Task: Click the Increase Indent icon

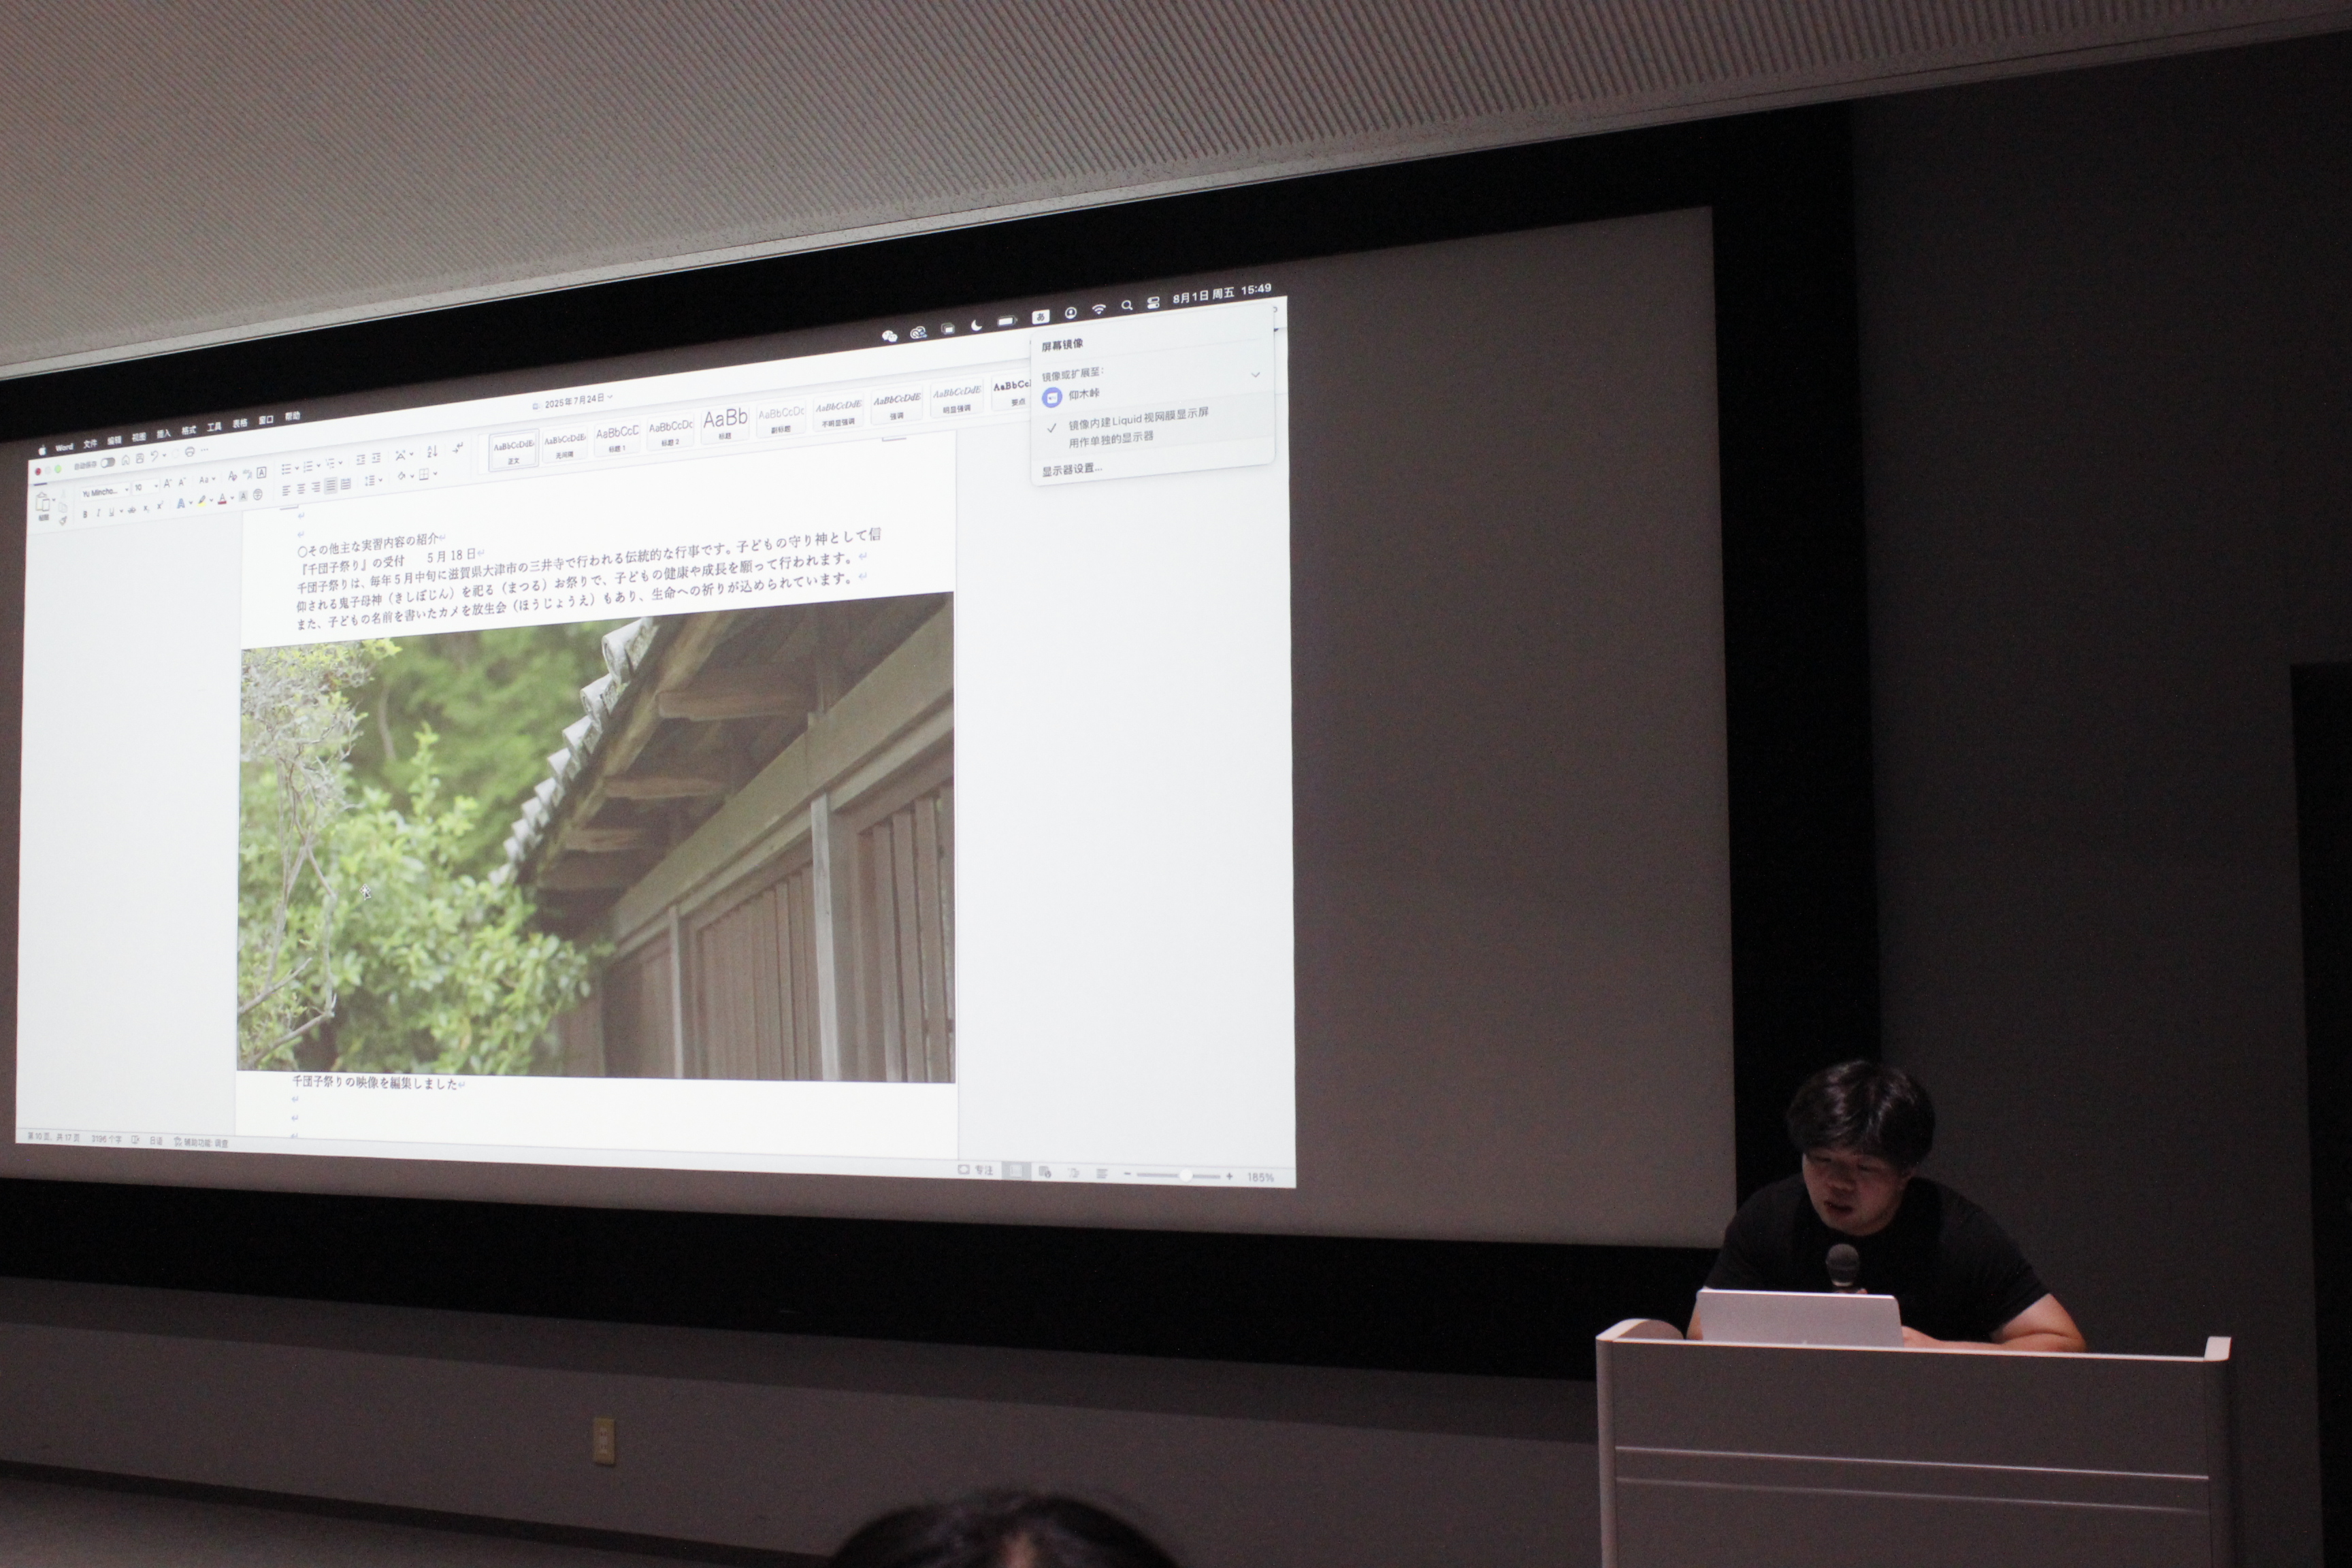Action: point(376,458)
